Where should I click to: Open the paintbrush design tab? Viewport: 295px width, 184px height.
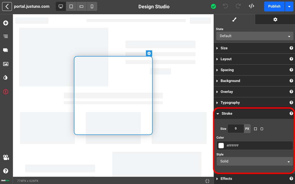234,19
